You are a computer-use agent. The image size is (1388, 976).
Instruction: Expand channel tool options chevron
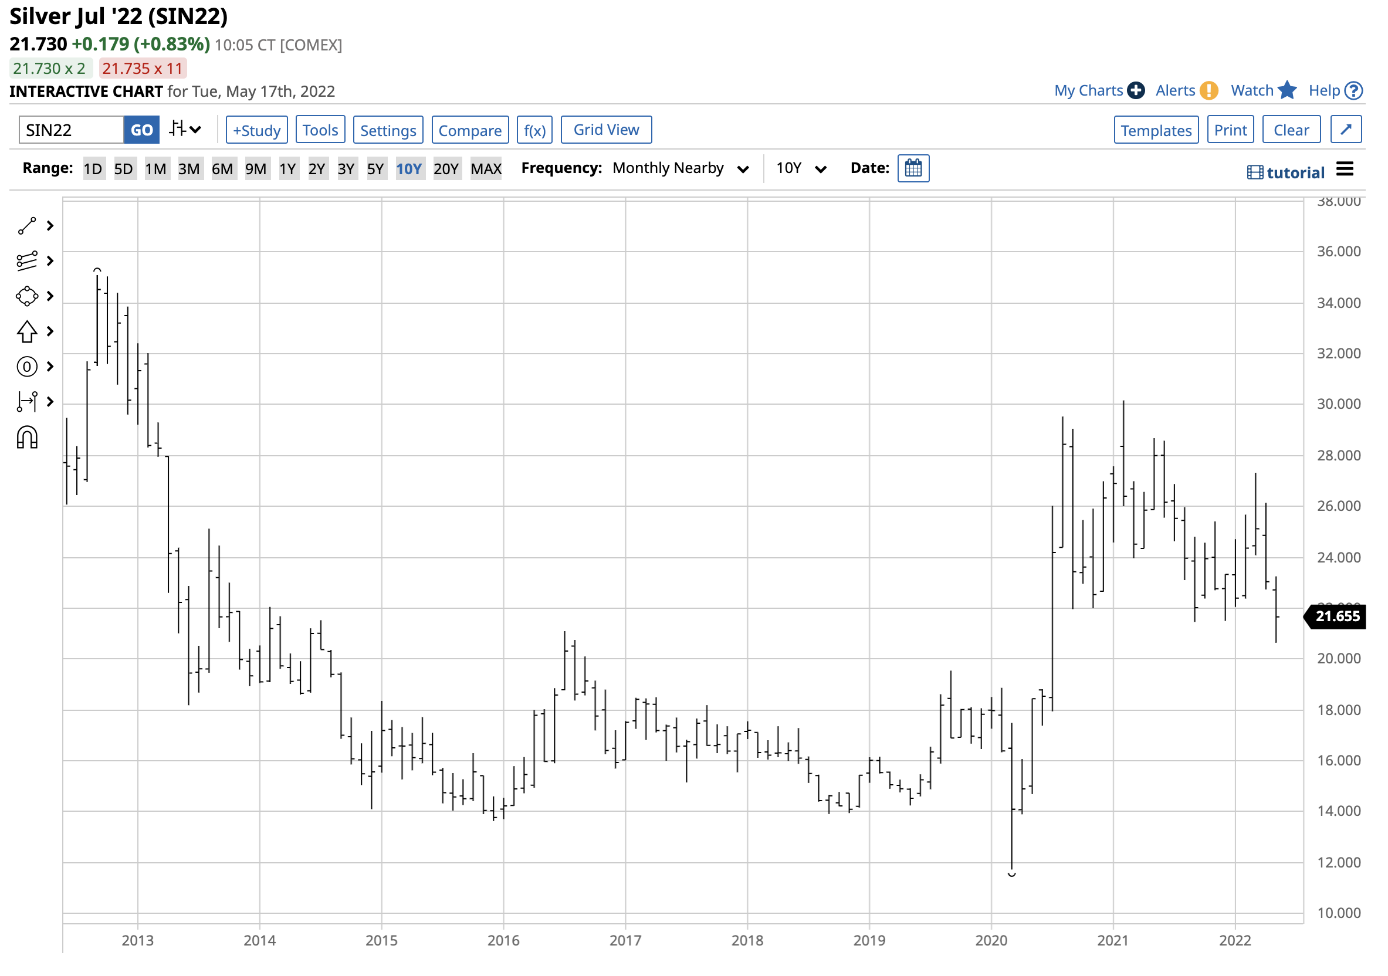(51, 262)
